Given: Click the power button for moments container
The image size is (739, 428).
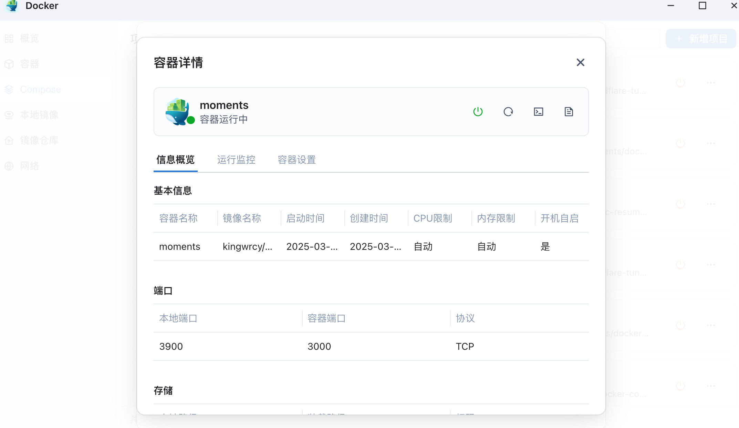Looking at the screenshot, I should pos(478,112).
